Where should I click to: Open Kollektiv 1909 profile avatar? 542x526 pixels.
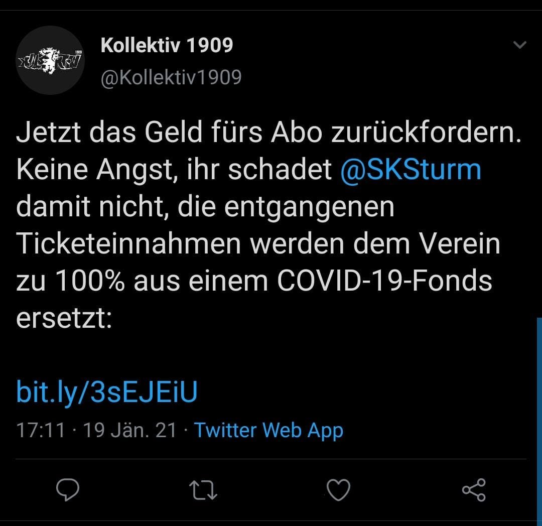click(x=51, y=60)
